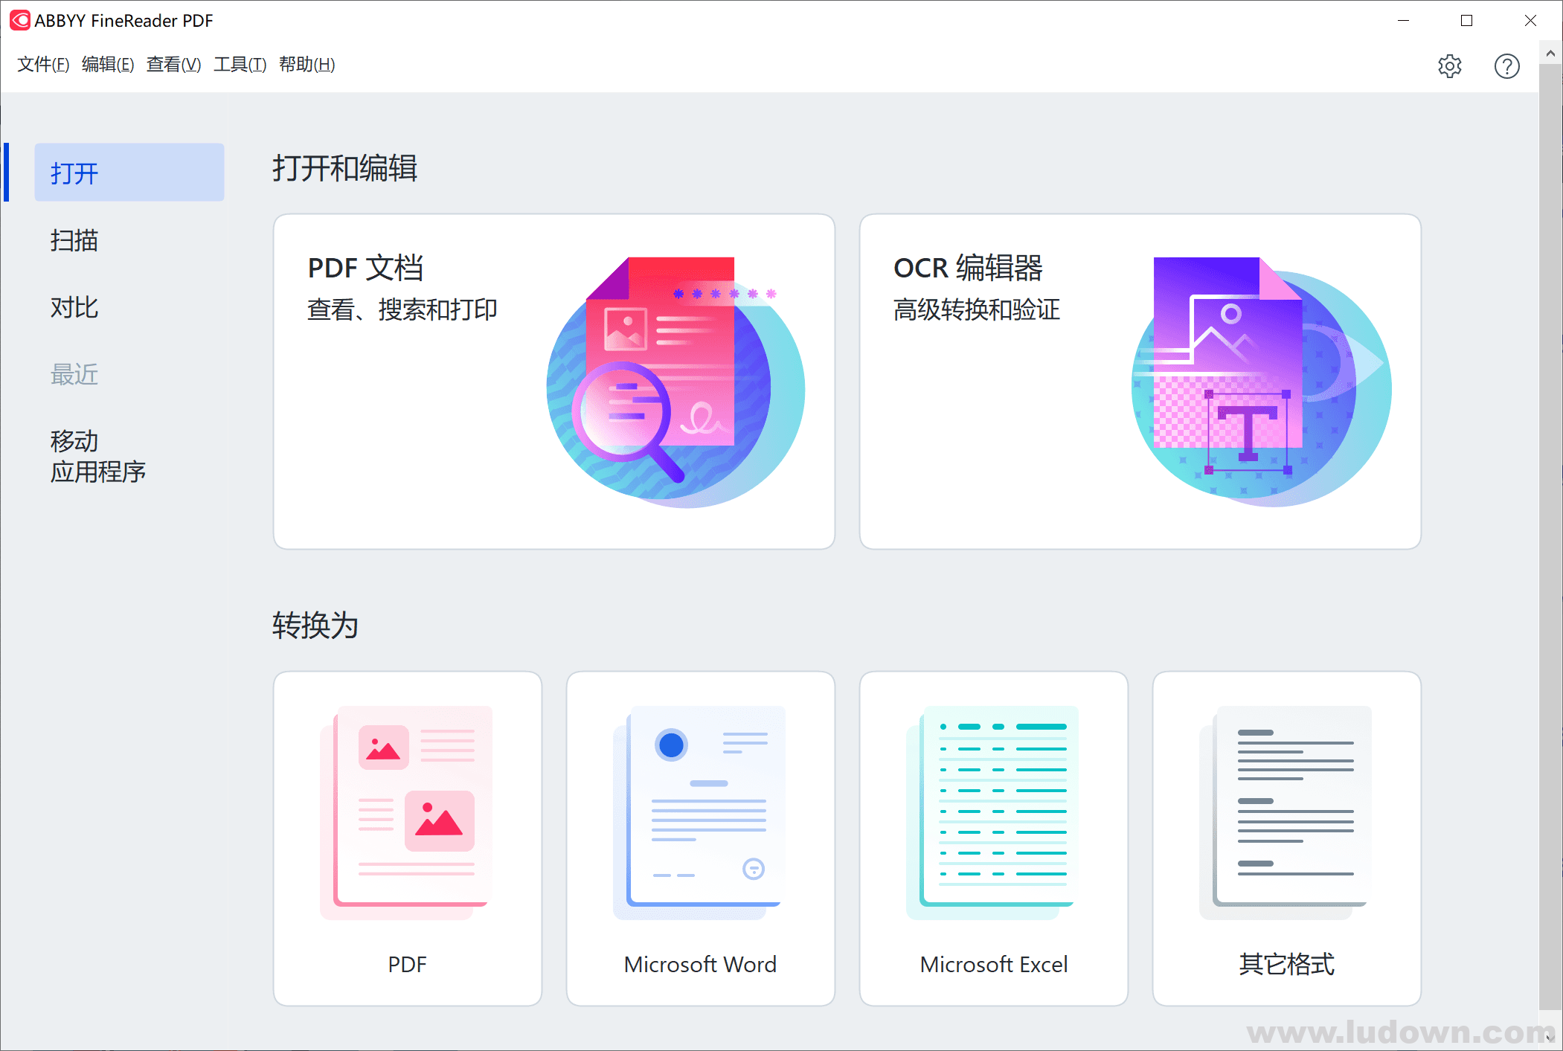Screen dimensions: 1563x1051
Task: Click the blue Word document icon
Action: [699, 811]
